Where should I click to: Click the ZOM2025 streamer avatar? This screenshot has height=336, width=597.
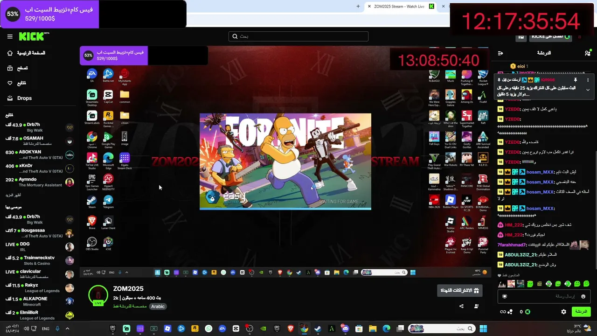pos(98,295)
